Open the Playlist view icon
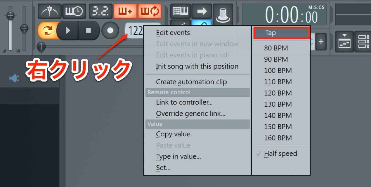Screen dimensions: 371x187 pos(344,42)
